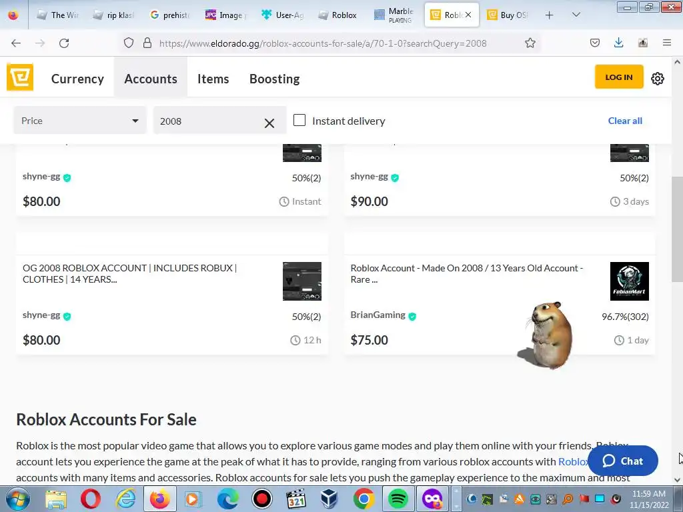Click the LOG IN button
The height and width of the screenshot is (512, 683).
619,77
